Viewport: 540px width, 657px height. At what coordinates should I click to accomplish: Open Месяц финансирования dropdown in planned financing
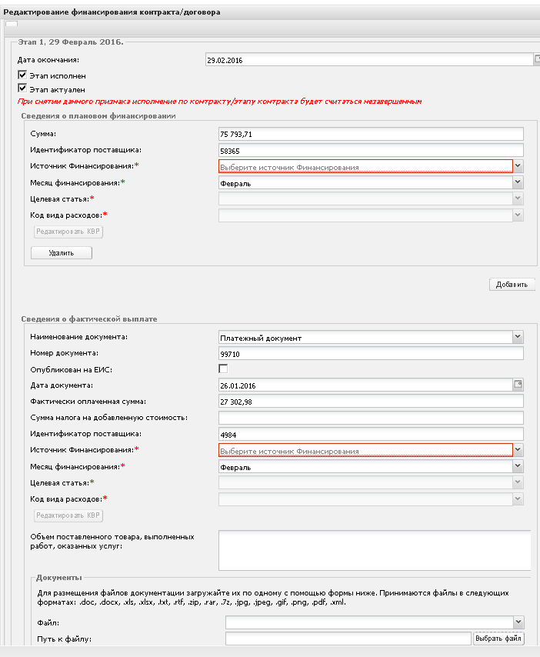point(518,182)
